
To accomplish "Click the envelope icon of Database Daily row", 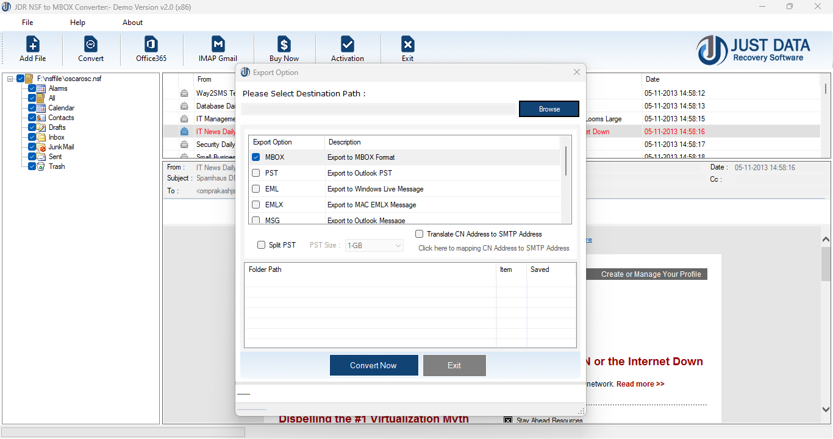I will tap(184, 106).
